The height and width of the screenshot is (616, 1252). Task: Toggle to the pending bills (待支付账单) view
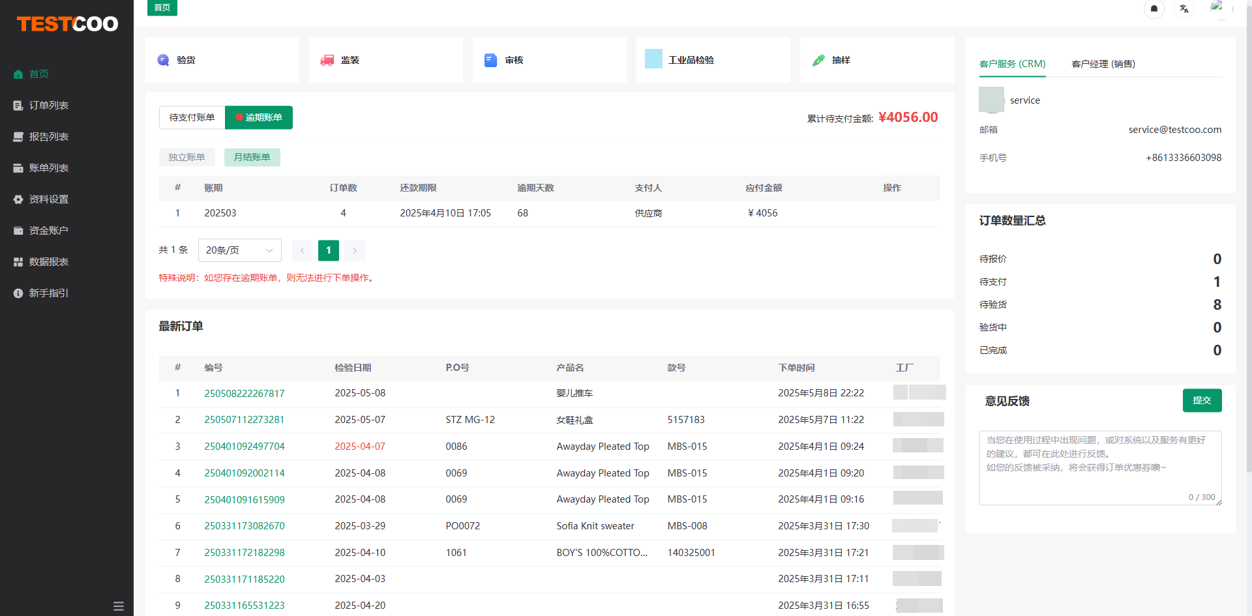click(192, 117)
